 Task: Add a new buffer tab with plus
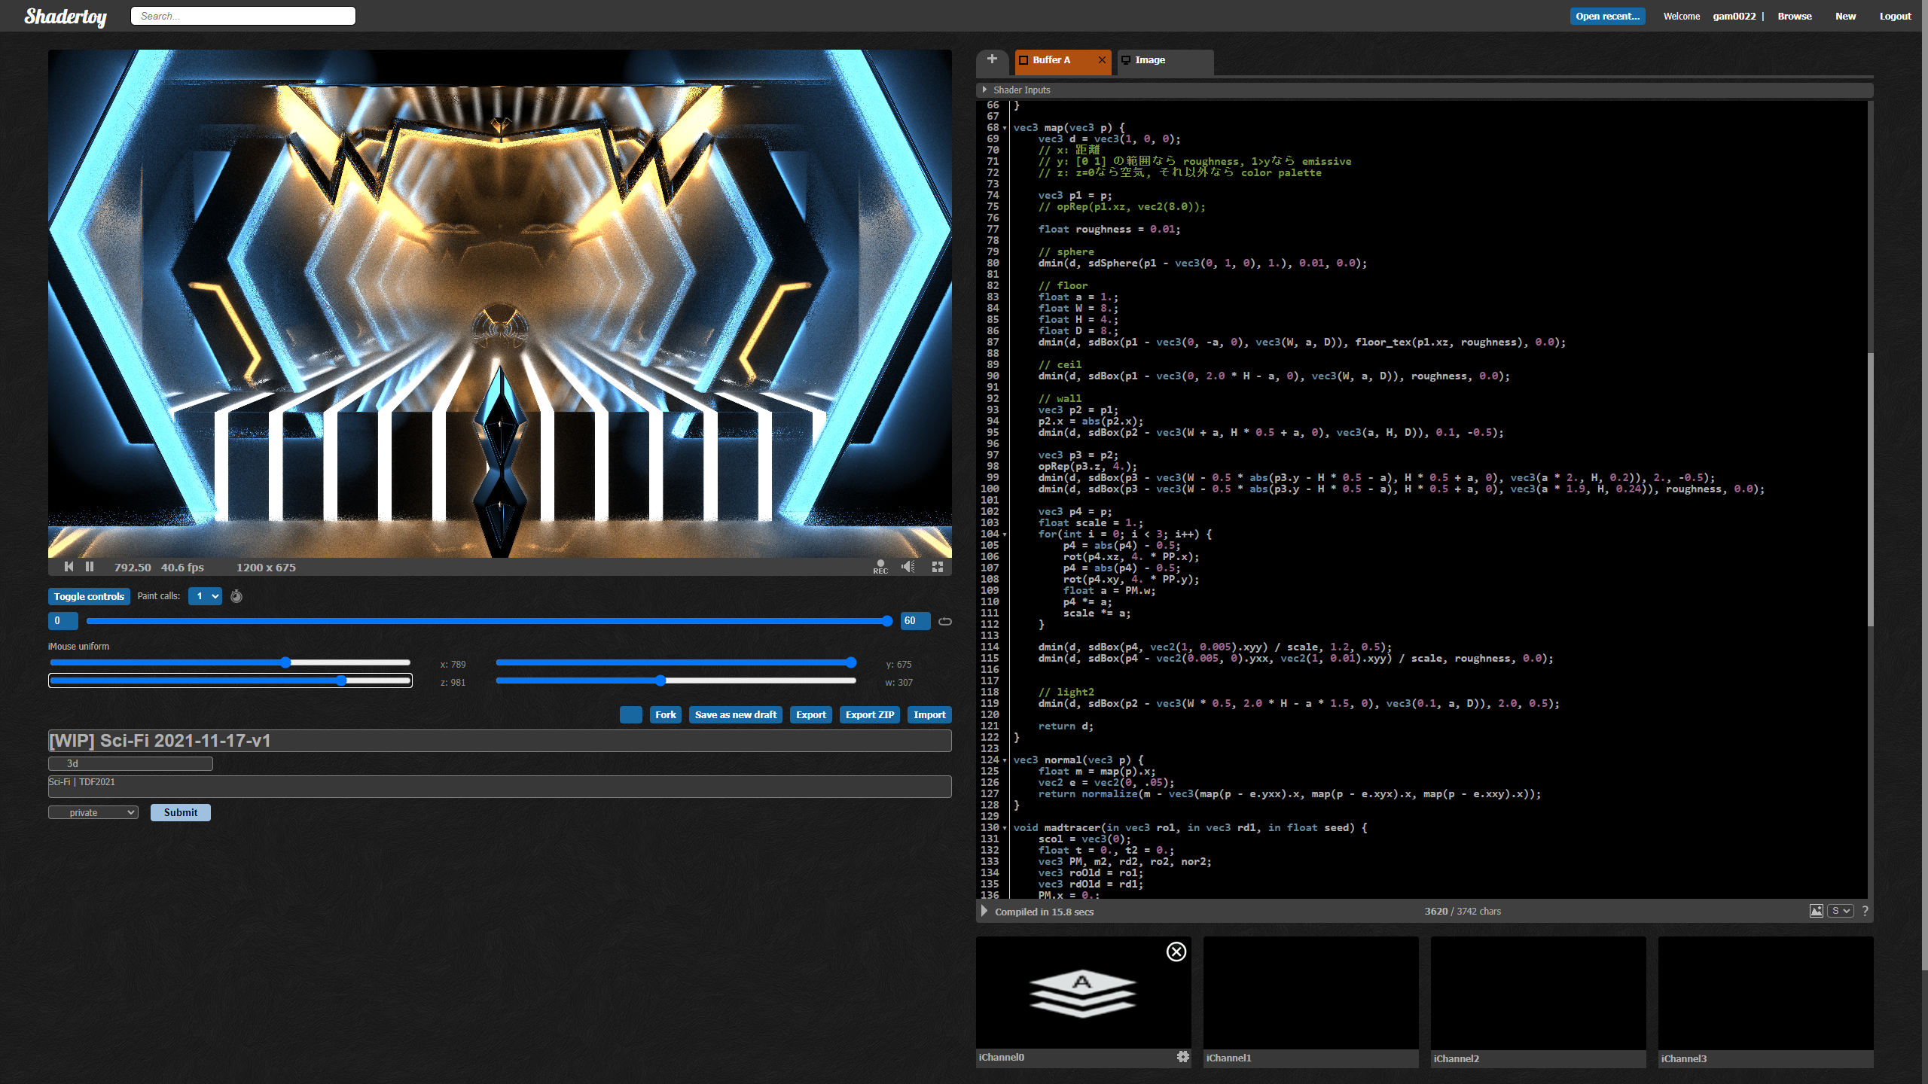(992, 59)
